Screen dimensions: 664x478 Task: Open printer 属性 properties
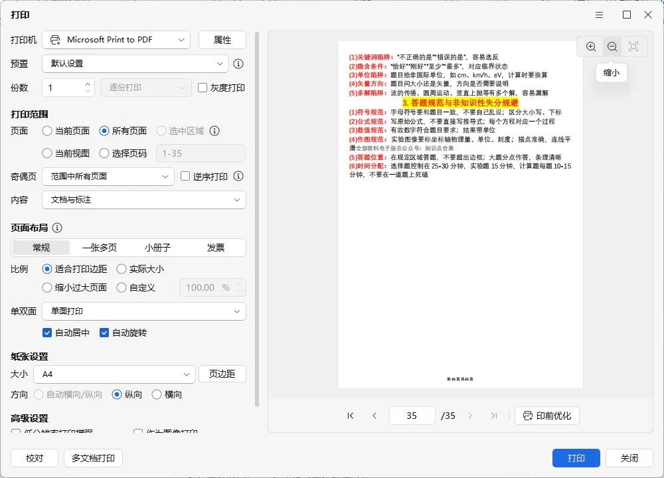(222, 40)
